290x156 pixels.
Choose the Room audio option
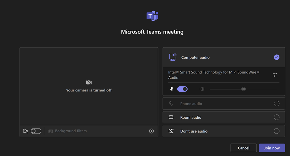coord(224,117)
